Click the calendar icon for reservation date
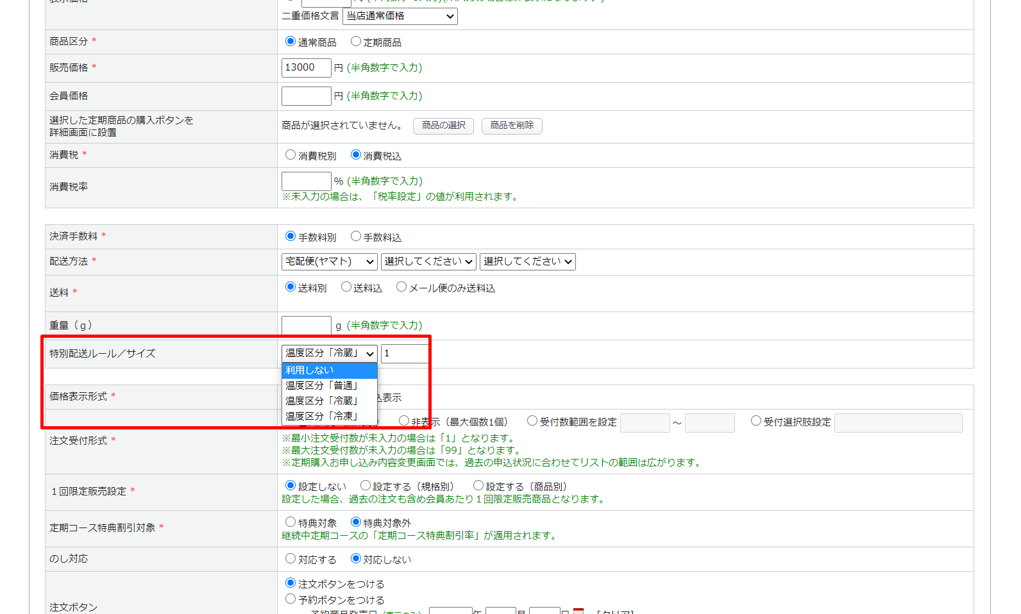Screen dimensions: 1021x614 click(578, 611)
